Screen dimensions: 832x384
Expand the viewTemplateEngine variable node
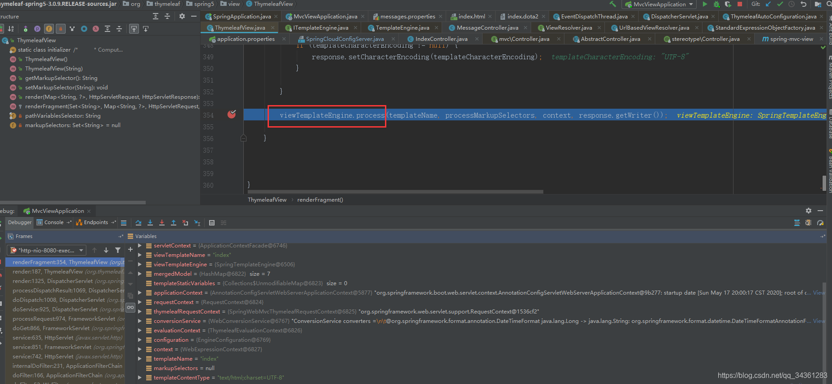tap(140, 265)
